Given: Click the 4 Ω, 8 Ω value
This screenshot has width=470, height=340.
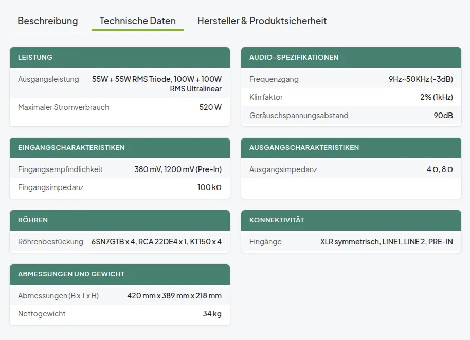Looking at the screenshot, I should click(x=440, y=169).
